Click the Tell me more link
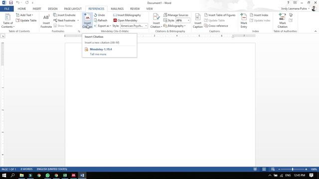 point(98,54)
